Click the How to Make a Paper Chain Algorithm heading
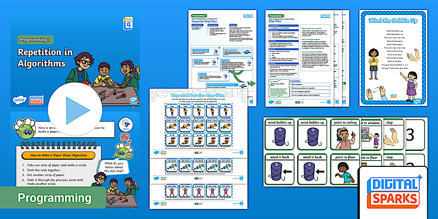Image resolution: width=438 pixels, height=219 pixels. (58, 155)
